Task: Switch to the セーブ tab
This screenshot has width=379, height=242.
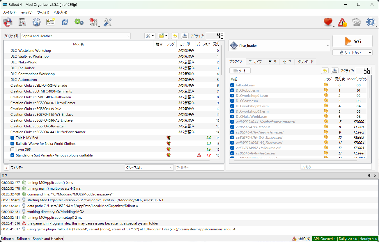Action: click(287, 62)
